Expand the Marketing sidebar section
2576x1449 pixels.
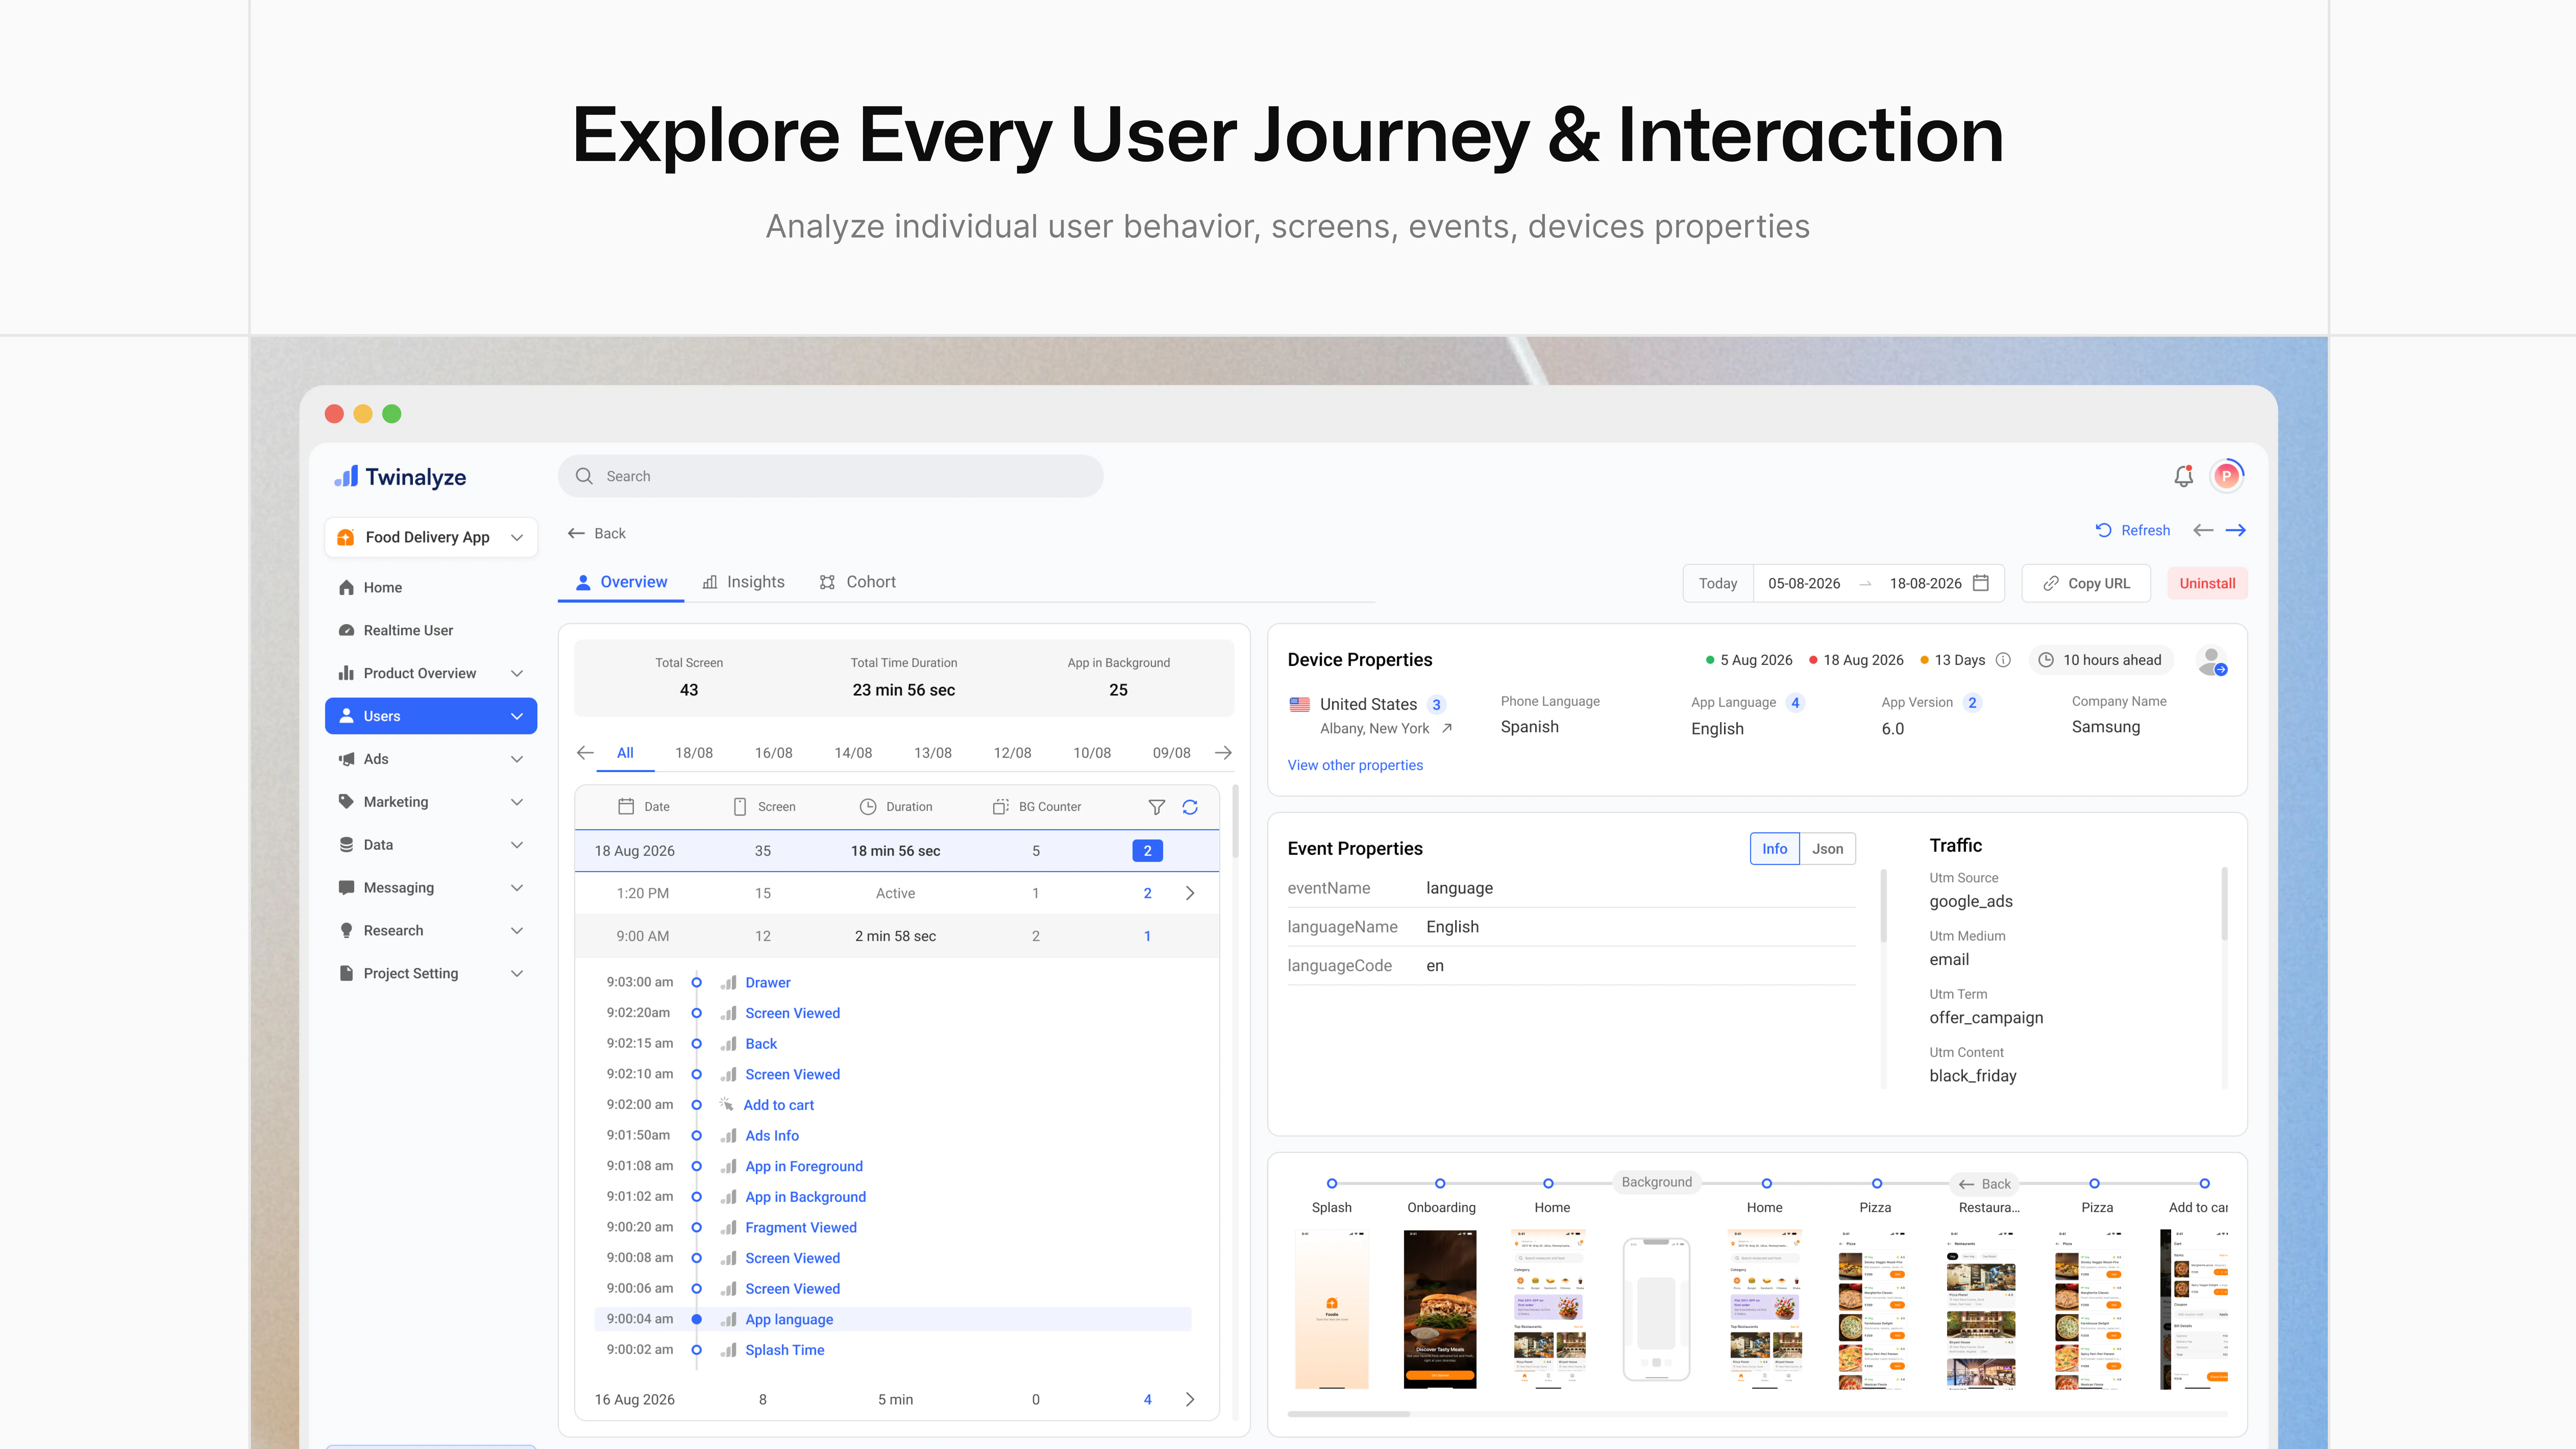(431, 802)
